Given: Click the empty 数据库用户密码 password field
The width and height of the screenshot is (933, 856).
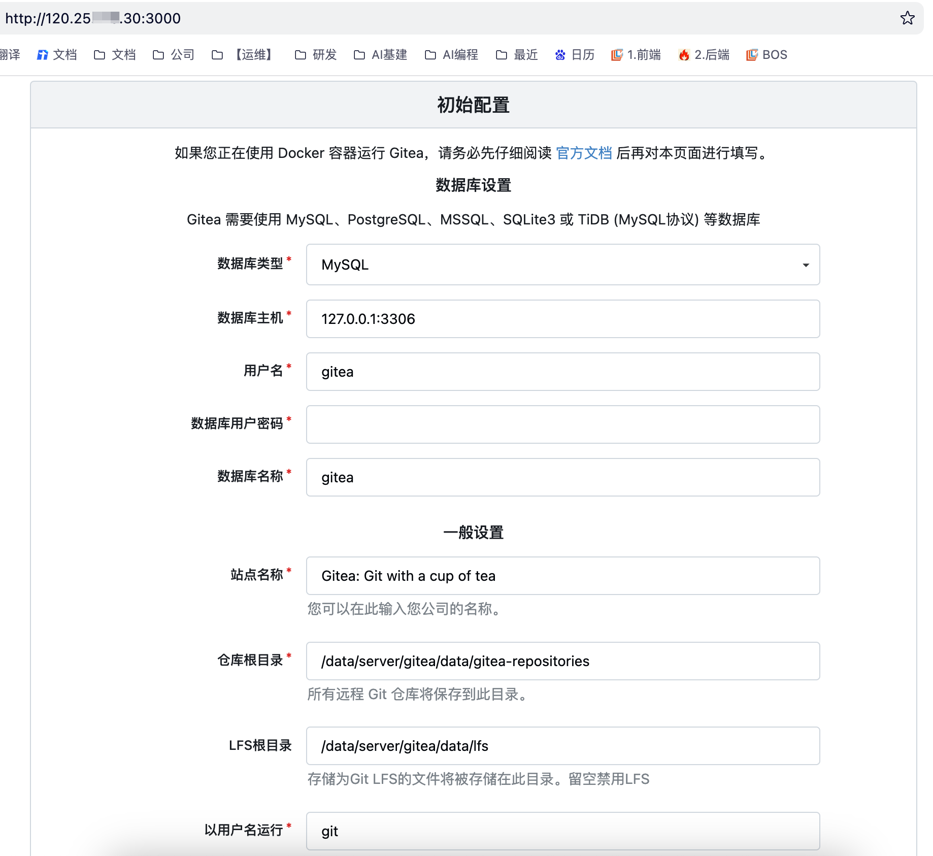Looking at the screenshot, I should (562, 424).
